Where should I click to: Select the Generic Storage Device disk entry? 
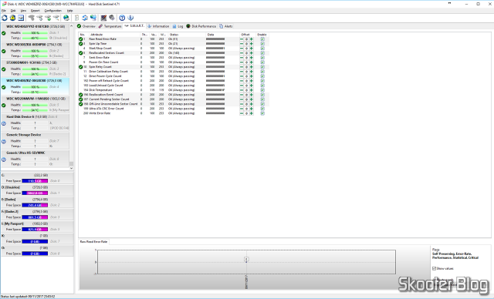(x=35, y=140)
